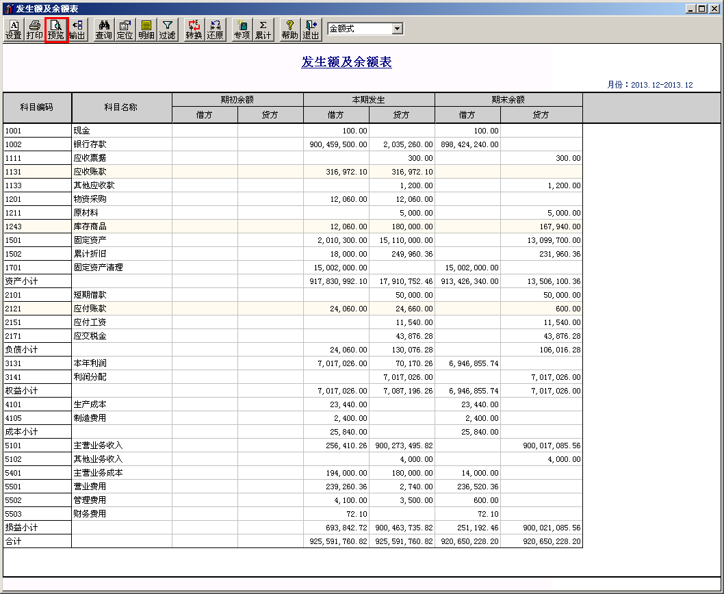Click the 6,946,855.74 in 本年利润 row

tap(474, 363)
